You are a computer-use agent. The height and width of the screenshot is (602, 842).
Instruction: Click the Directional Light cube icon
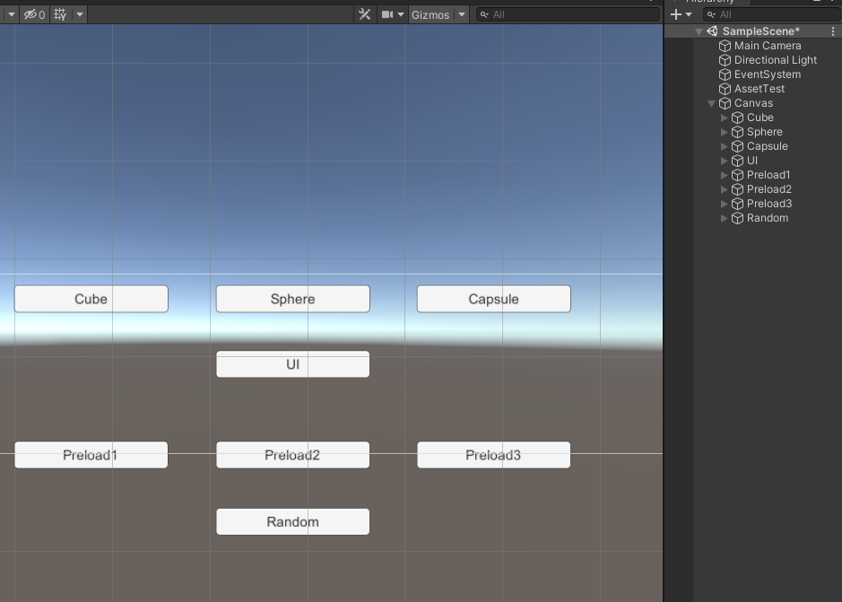[x=725, y=60]
